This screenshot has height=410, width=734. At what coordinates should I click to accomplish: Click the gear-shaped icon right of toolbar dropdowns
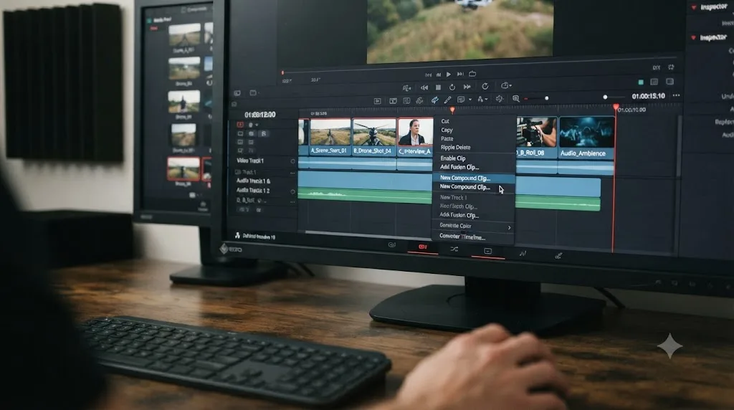point(500,99)
